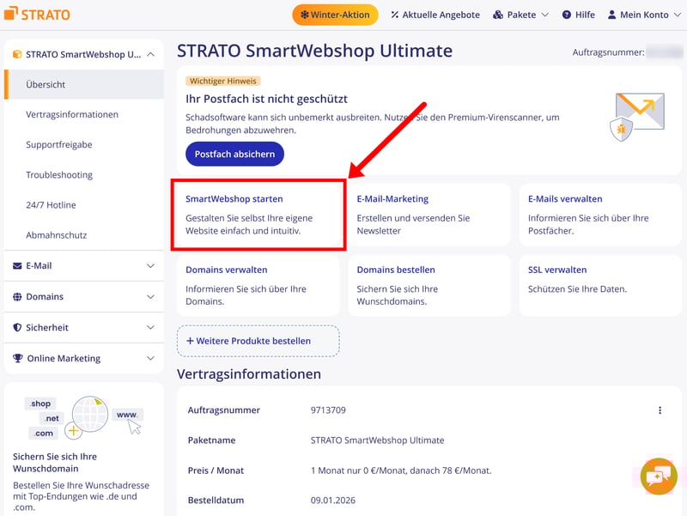Screen dimensions: 687x516
Task: Collapse the STRATO SmartWebshop sidebar section
Action: coord(151,54)
